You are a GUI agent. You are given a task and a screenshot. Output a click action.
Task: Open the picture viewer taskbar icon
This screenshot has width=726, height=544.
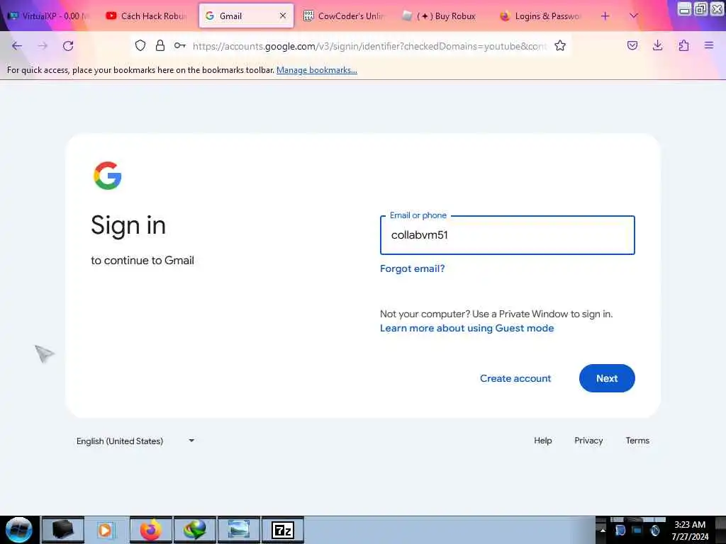(x=239, y=530)
